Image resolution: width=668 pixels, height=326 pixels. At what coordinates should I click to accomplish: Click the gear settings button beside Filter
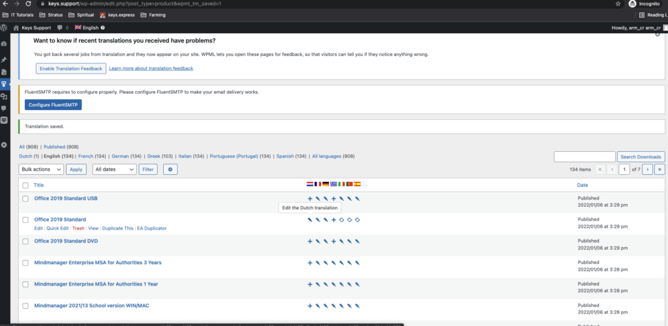click(170, 170)
